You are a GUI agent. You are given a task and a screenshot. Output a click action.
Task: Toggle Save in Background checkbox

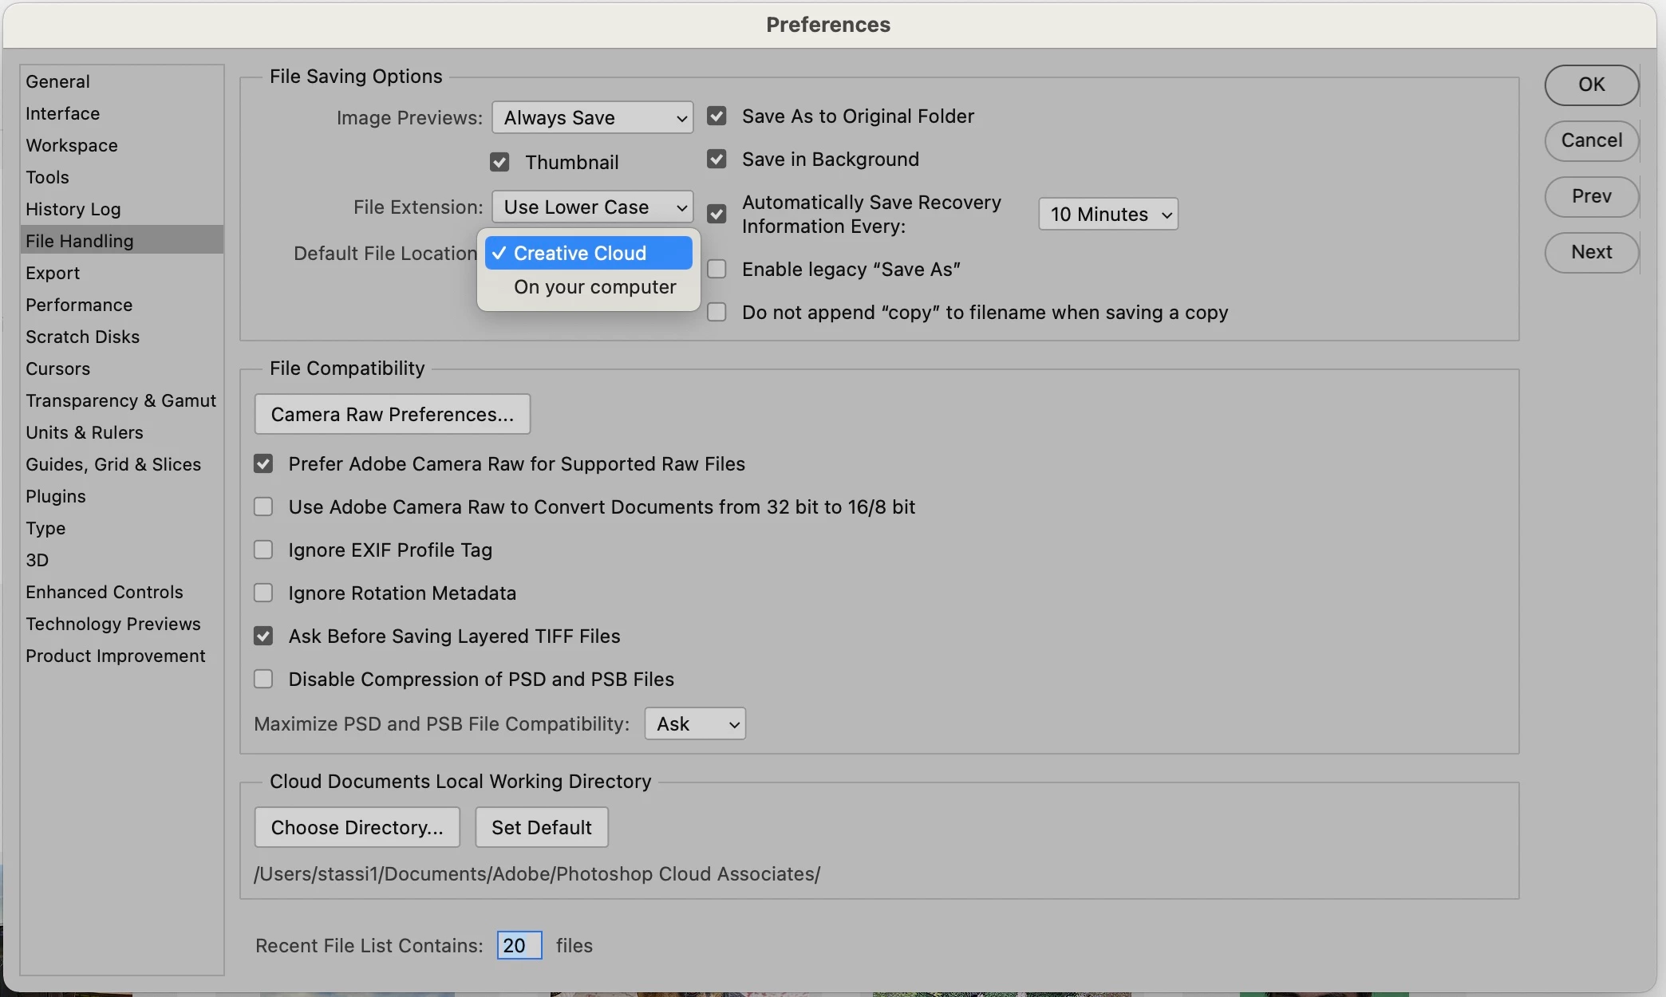[x=717, y=160]
